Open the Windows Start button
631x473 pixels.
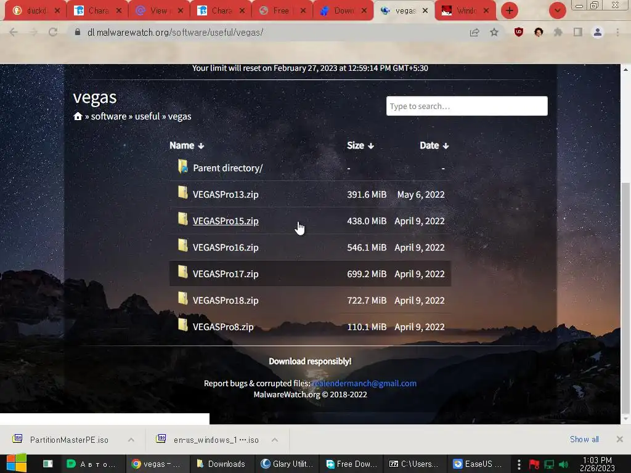(x=16, y=463)
